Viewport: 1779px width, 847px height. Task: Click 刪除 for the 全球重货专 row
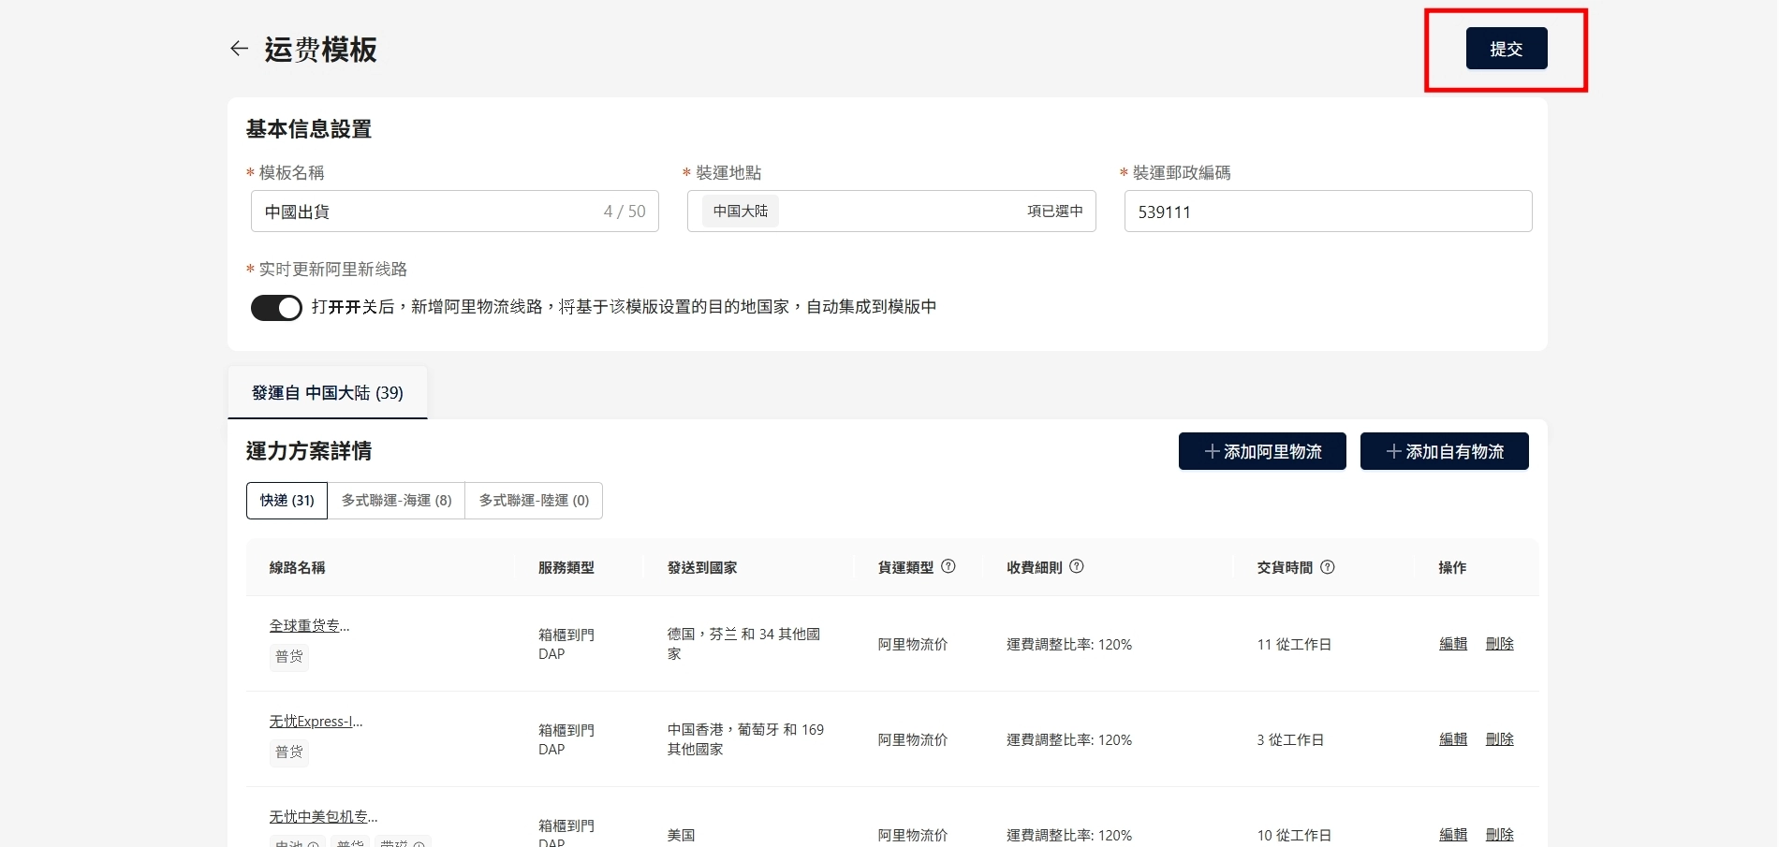tap(1500, 644)
